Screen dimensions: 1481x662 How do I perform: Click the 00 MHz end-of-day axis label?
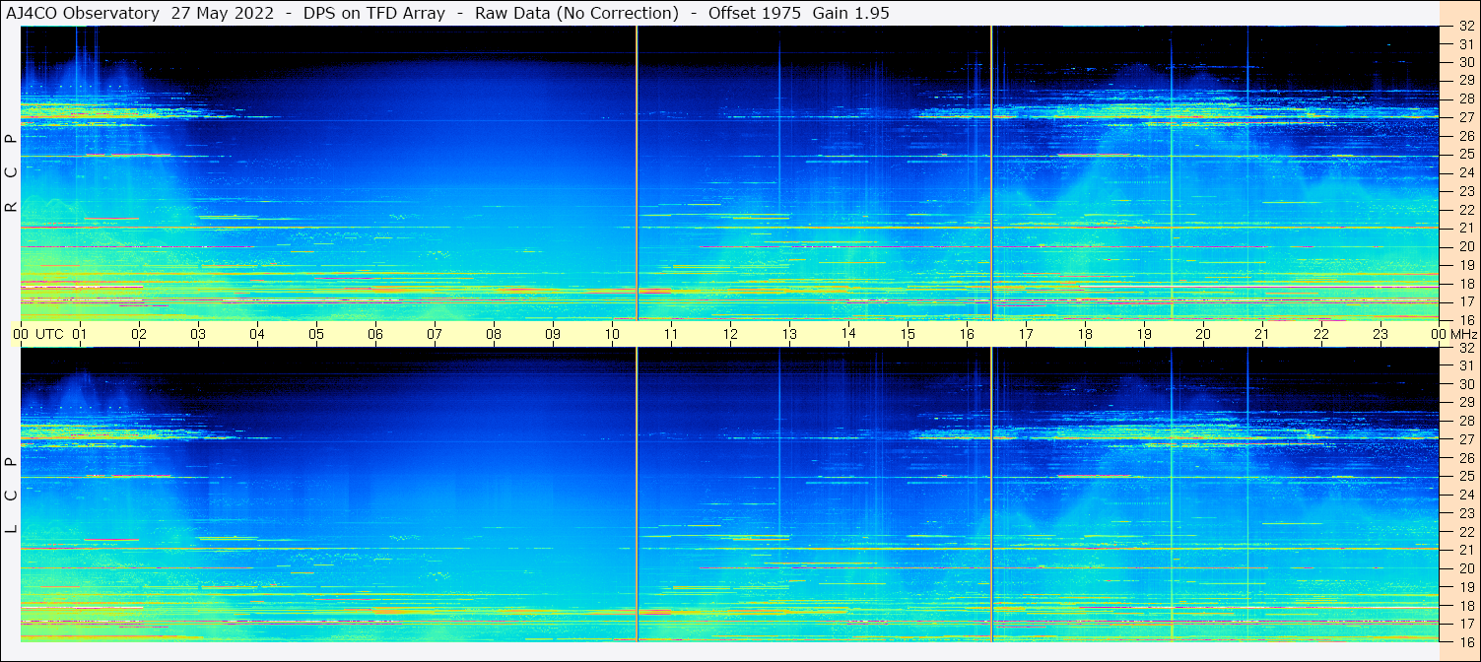pyautogui.click(x=1453, y=334)
